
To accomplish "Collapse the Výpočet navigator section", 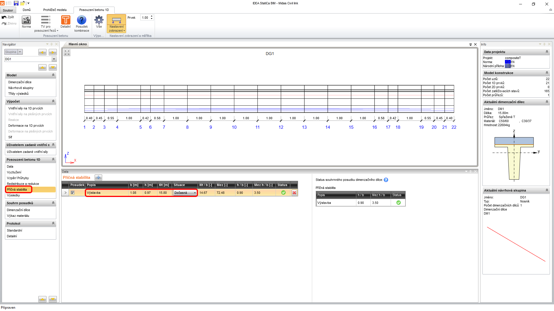I will click(x=53, y=101).
